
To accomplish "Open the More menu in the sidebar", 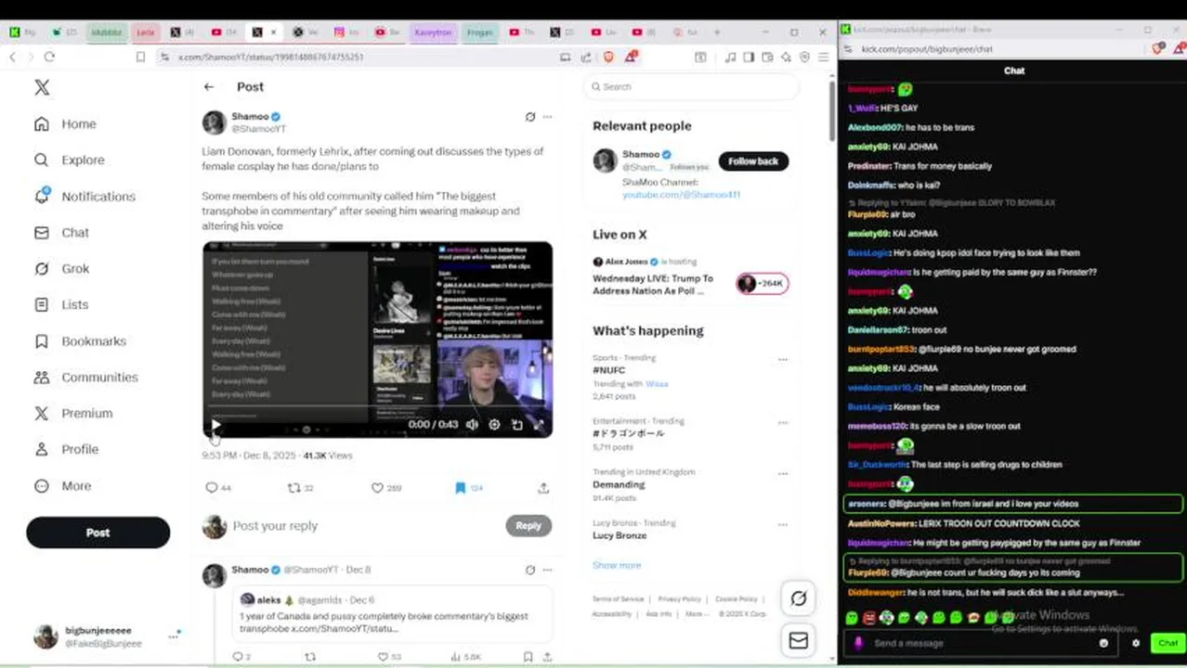I will 62,485.
